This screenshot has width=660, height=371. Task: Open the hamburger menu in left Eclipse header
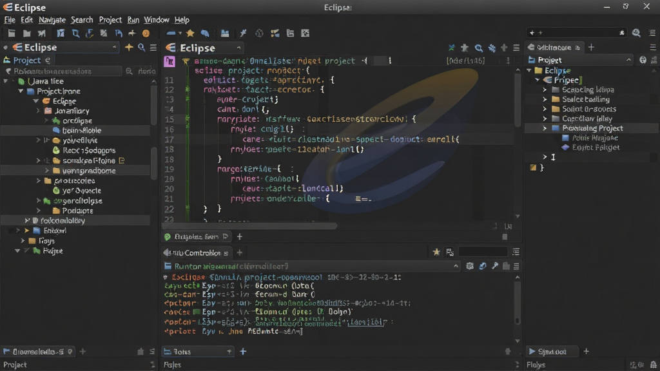(x=153, y=48)
